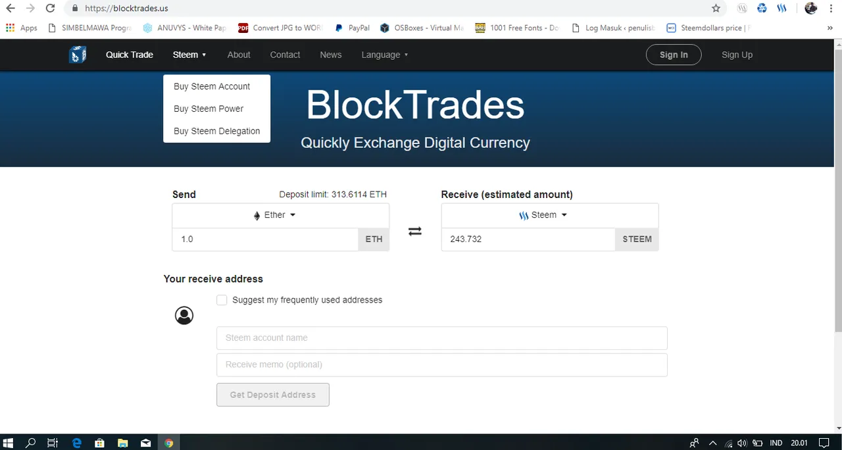Click the send amount field with 1.0
This screenshot has height=450, width=842.
pos(265,239)
